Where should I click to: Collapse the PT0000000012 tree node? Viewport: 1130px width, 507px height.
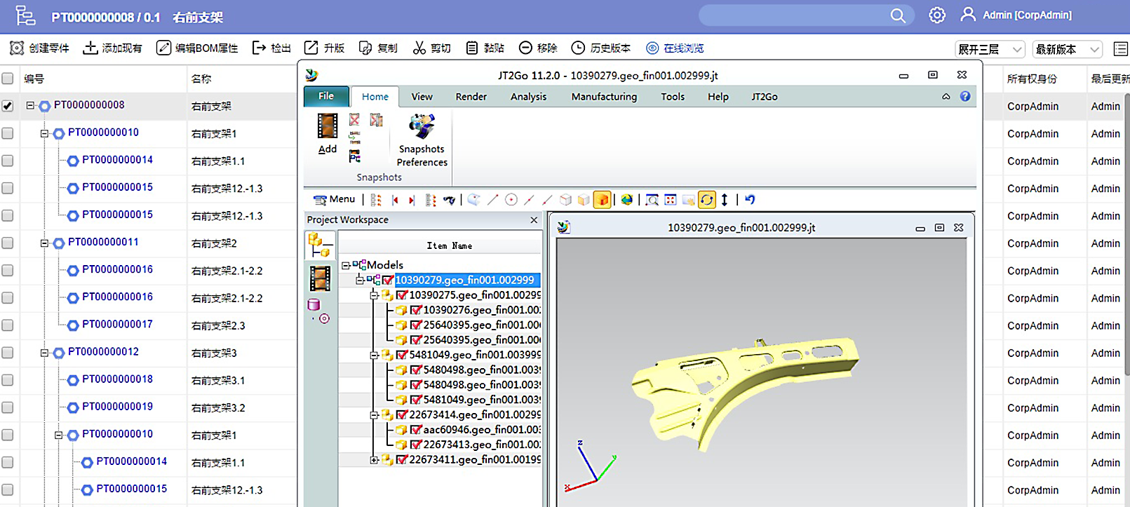click(x=44, y=353)
